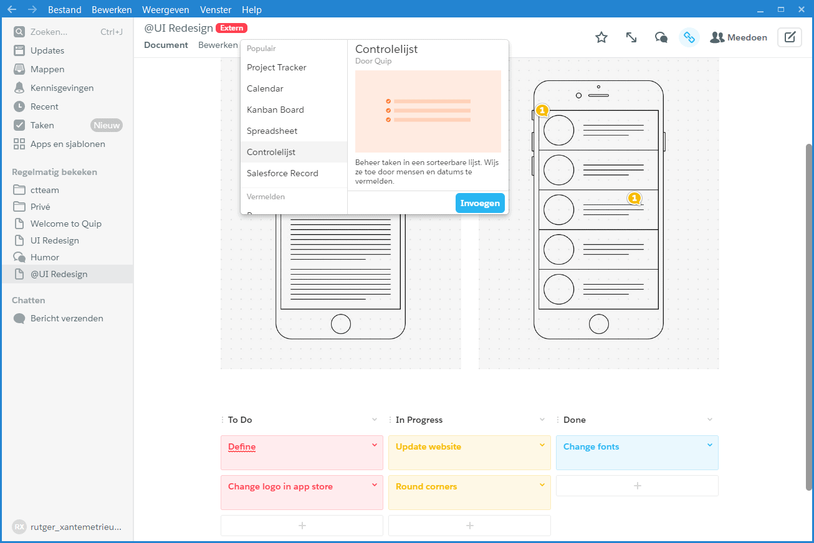
Task: Open the document chat conversation icon
Action: click(x=661, y=37)
